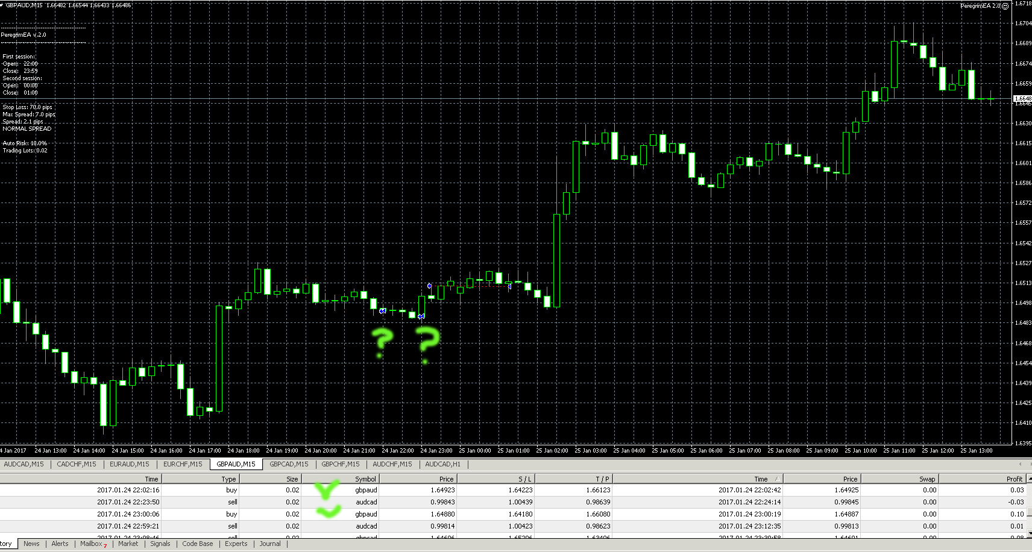1032x552 pixels.
Task: Select the trade row opened 2017.01.24 22:23:50
Action: 512,502
